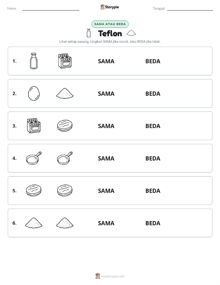220x285 pixels.
Task: Click the SAMA ATAU BEDA badge
Action: click(x=110, y=24)
